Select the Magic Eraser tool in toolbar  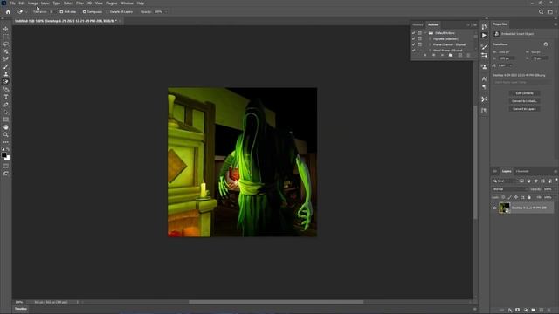click(6, 81)
